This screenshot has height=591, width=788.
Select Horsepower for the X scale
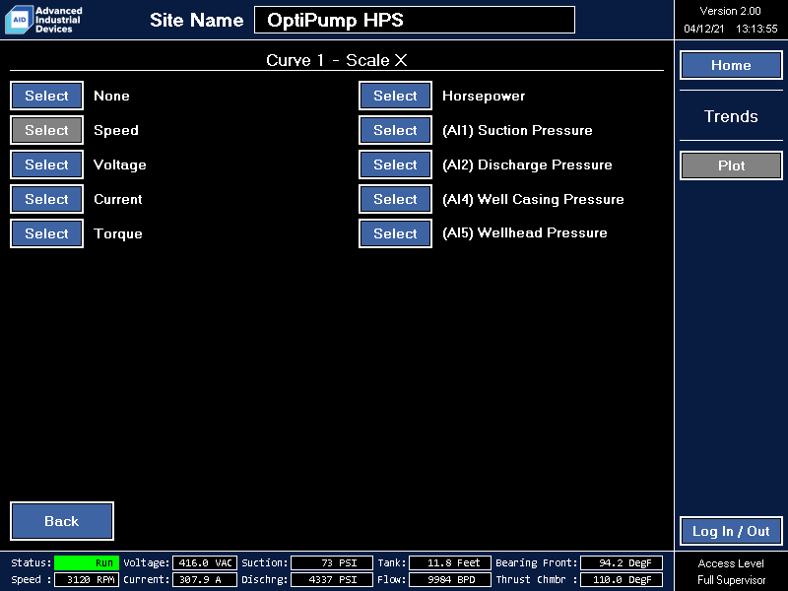click(395, 96)
